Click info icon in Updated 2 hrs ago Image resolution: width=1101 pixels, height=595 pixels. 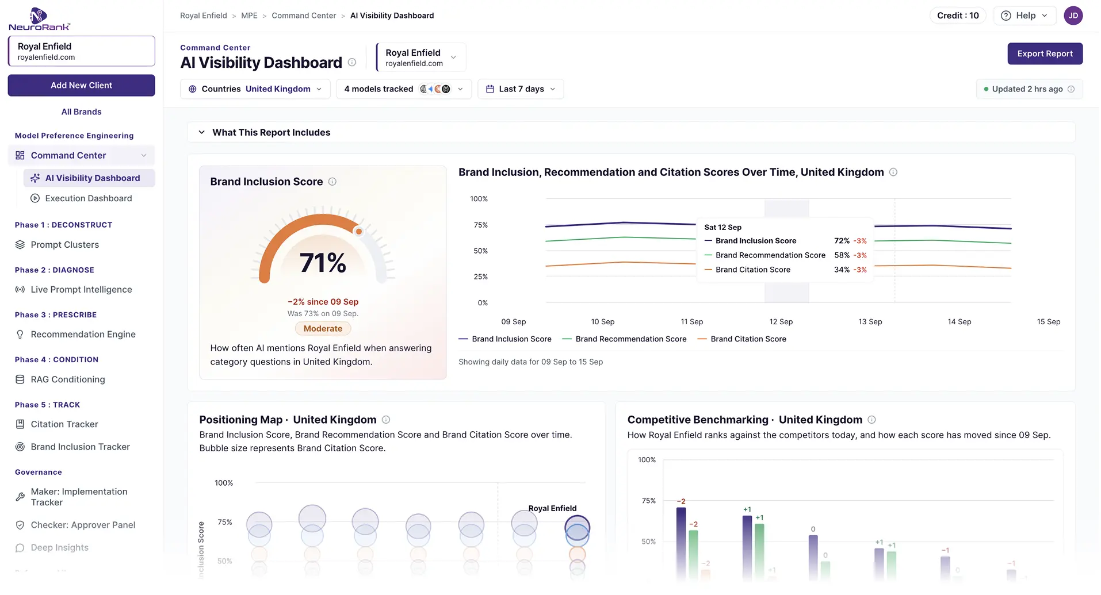click(1071, 89)
